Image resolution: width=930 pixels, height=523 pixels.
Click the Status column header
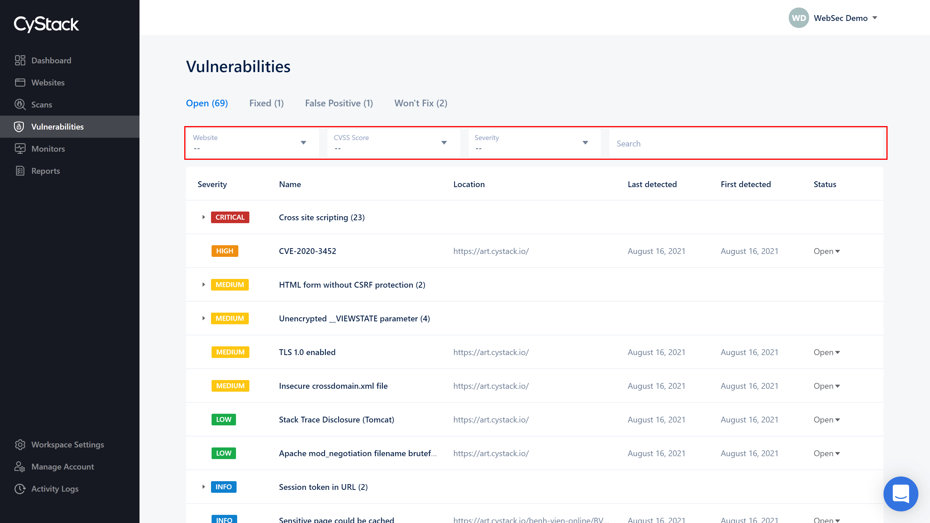[825, 184]
